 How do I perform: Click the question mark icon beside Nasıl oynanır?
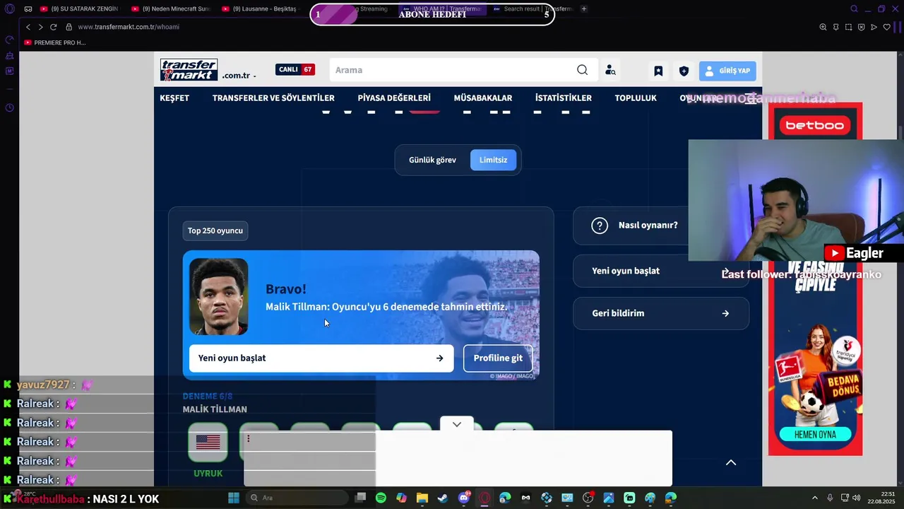[x=600, y=226]
